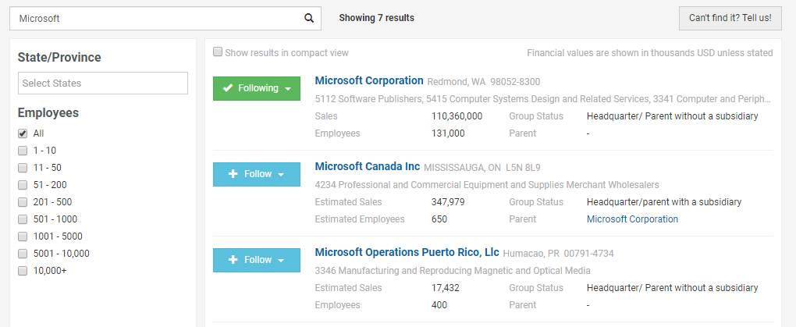
Task: Open dropdown caret on Following button
Action: pyautogui.click(x=288, y=89)
